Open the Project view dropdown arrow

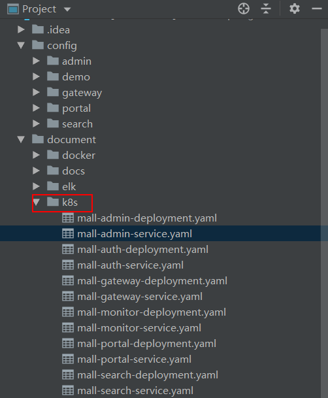click(x=67, y=10)
